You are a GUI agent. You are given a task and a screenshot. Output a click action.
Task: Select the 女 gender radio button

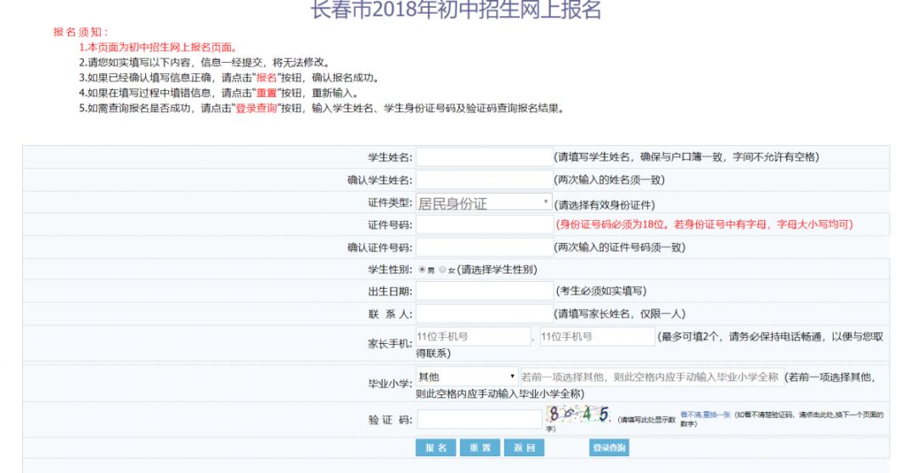442,269
